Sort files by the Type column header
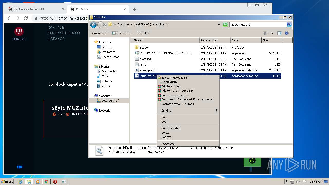The width and height of the screenshot is (329, 185). [x=246, y=40]
